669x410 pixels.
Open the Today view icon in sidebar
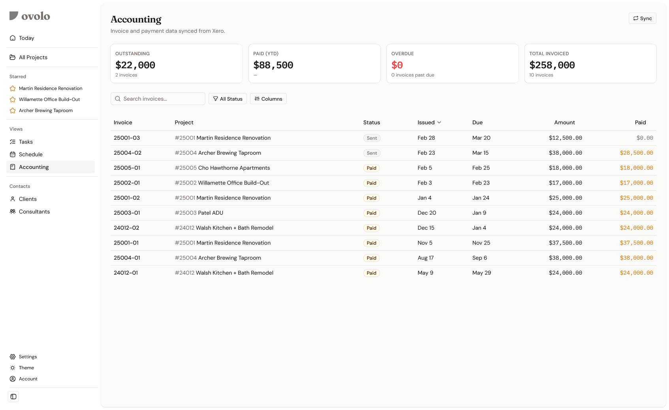(13, 38)
